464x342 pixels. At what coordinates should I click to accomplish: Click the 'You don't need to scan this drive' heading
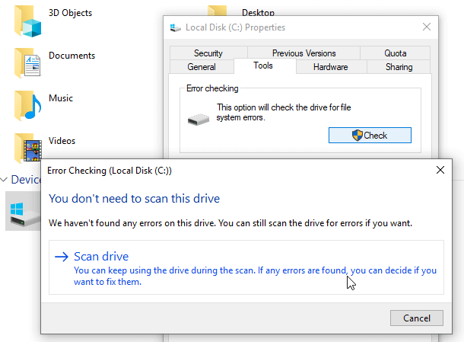[x=135, y=199]
